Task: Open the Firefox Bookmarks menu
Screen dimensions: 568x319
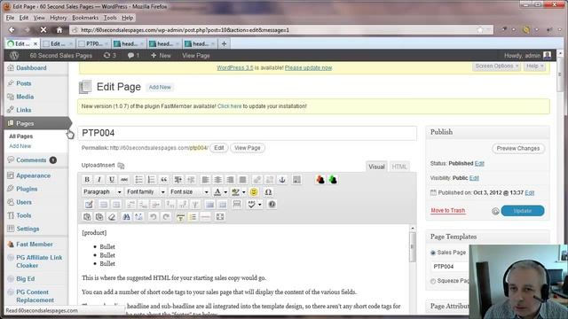Action: point(85,18)
